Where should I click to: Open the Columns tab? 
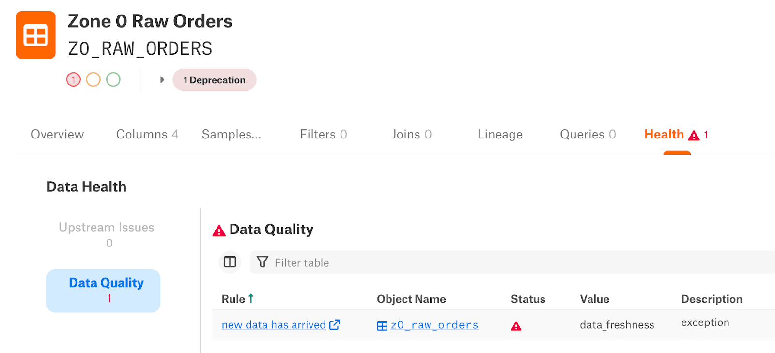point(147,135)
